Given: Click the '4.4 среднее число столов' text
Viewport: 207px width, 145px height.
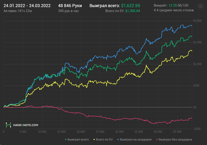Looking at the screenshot, I should (174, 10).
